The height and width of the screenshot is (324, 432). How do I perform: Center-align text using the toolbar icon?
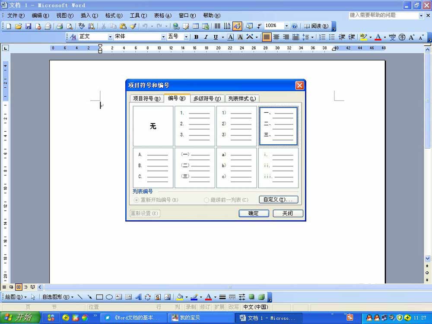click(276, 37)
